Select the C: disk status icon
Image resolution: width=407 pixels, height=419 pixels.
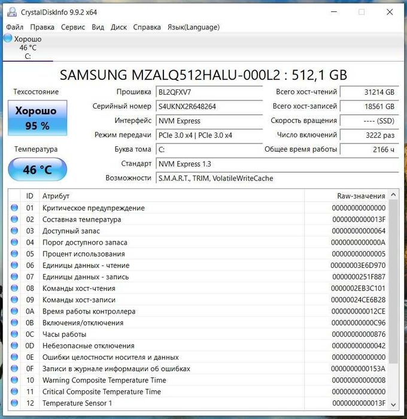(8, 38)
